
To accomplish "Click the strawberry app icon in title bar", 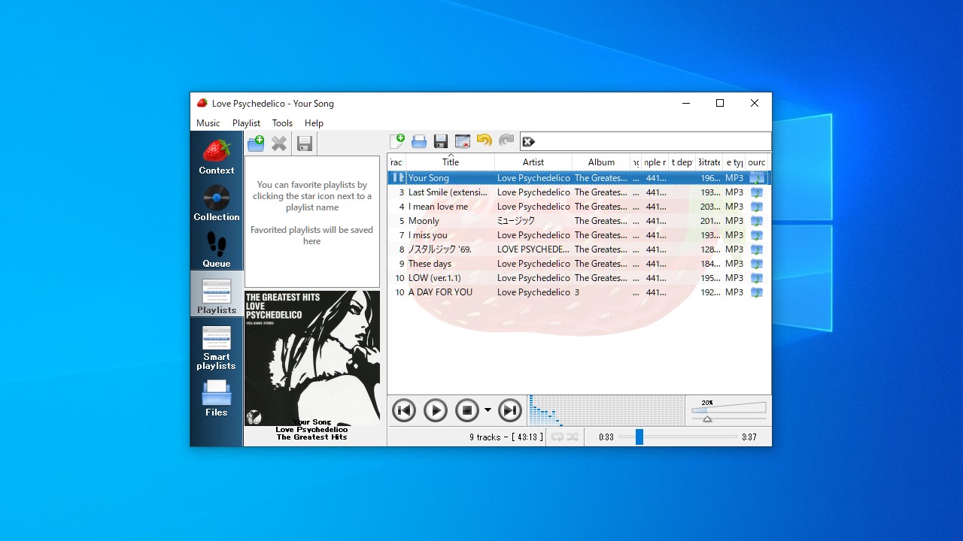I will (x=202, y=103).
